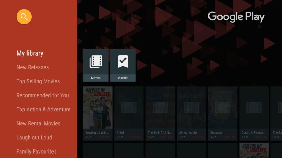Viewport: 282px width, 158px height.
Task: Click Keeping Up With Joneses poster in second row
Action: pos(254,150)
